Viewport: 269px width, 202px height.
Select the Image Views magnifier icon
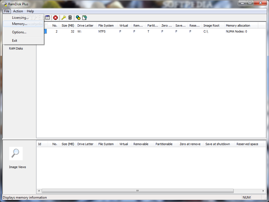point(16,154)
